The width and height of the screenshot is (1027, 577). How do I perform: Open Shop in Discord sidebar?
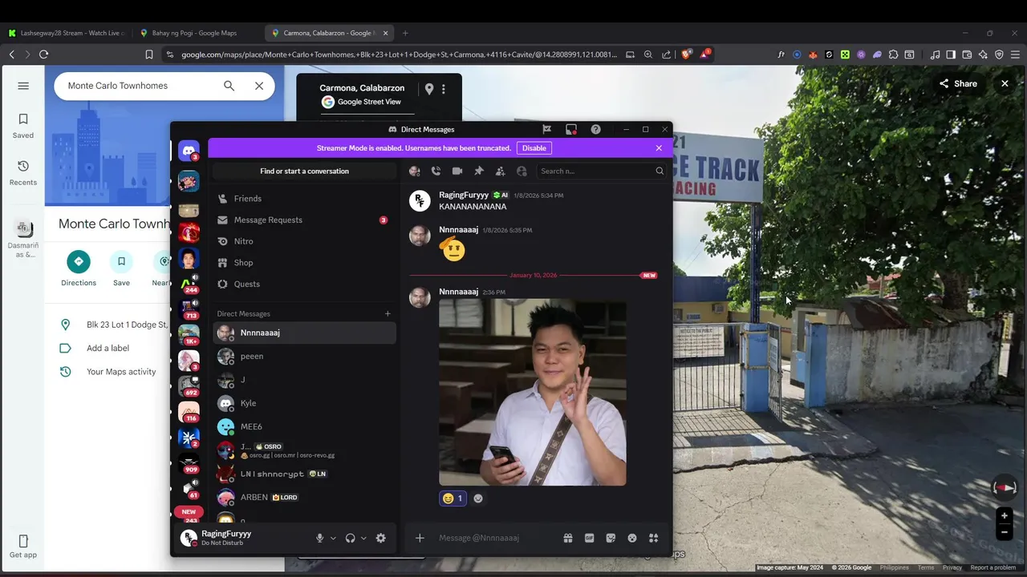point(304,262)
